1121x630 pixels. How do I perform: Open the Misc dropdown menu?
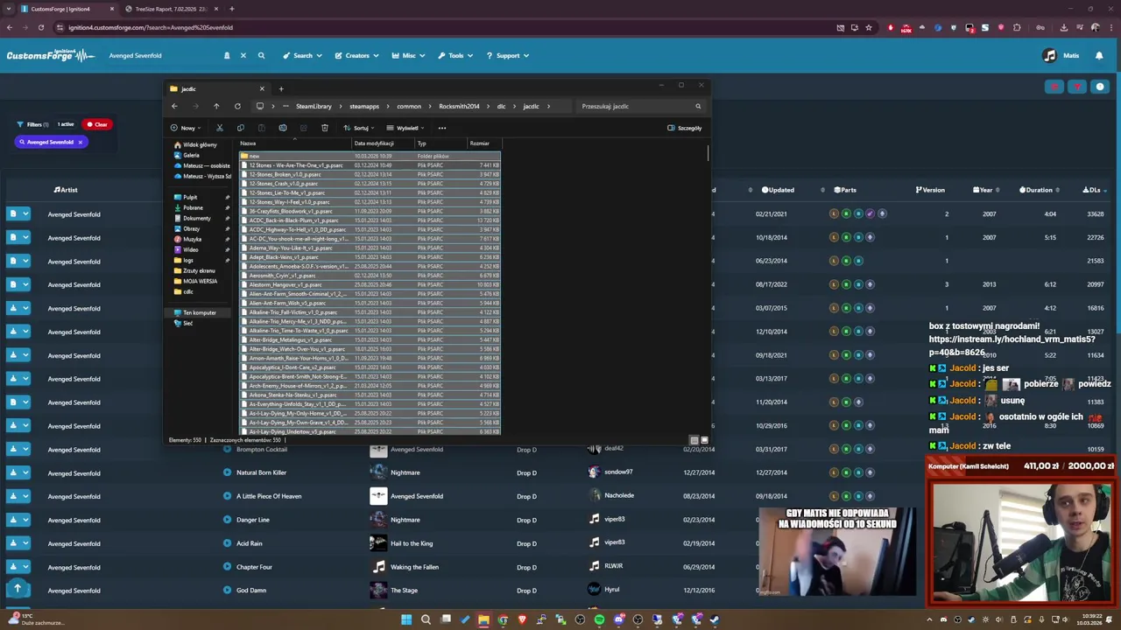[408, 55]
